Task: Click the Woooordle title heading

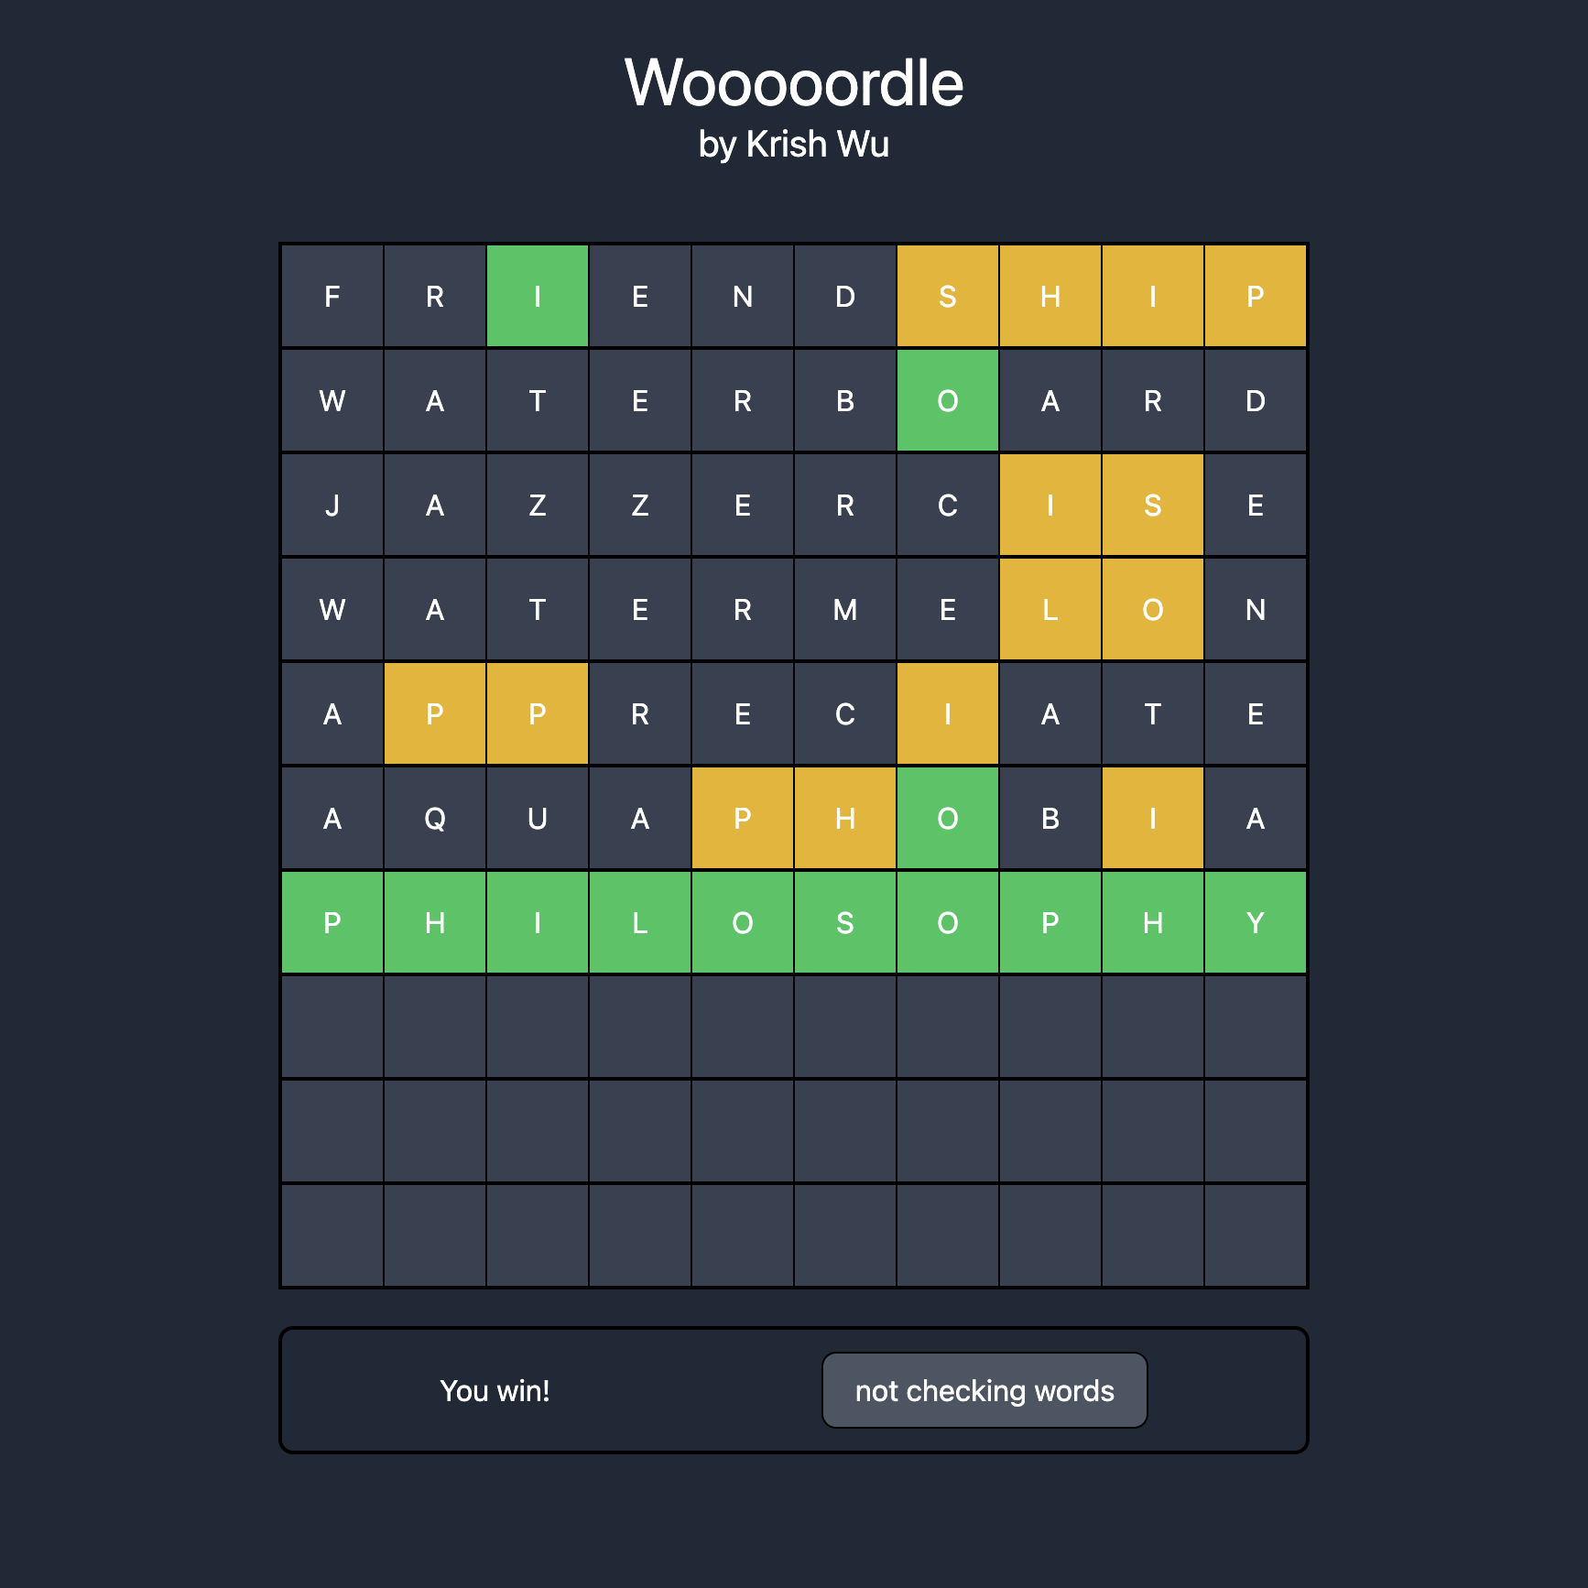Action: click(x=794, y=83)
